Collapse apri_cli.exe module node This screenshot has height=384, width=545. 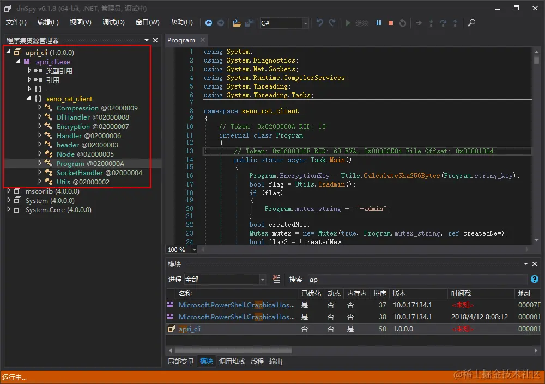coord(19,61)
